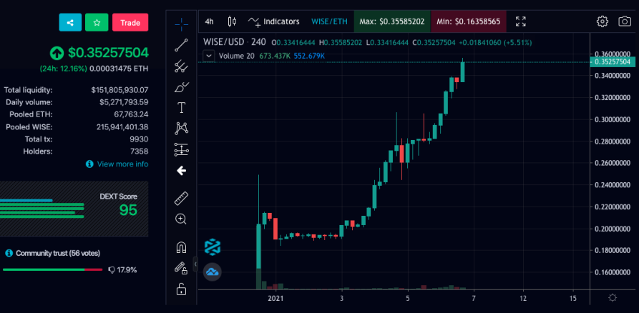
Task: Open the XABCD pattern tool
Action: (181, 129)
